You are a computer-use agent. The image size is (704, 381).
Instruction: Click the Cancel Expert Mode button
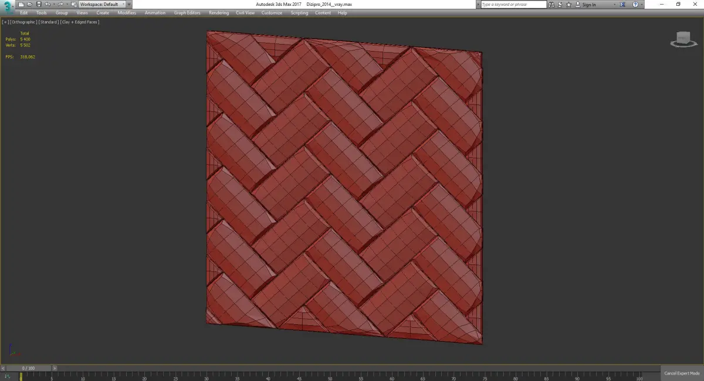[x=682, y=373]
